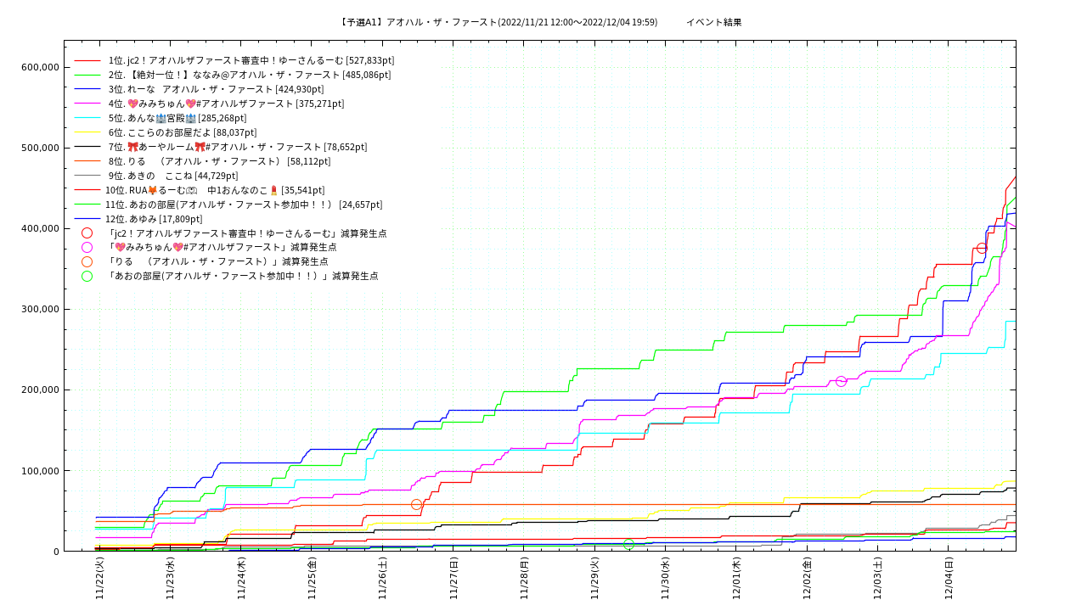Click the yellow line sample beside 6位 legend
Image resolution: width=1087 pixels, height=611 pixels.
[87, 132]
